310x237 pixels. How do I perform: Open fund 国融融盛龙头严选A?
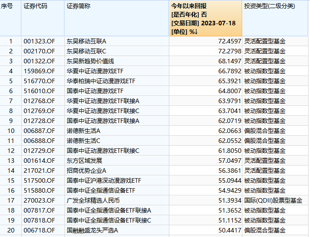(x=92, y=230)
